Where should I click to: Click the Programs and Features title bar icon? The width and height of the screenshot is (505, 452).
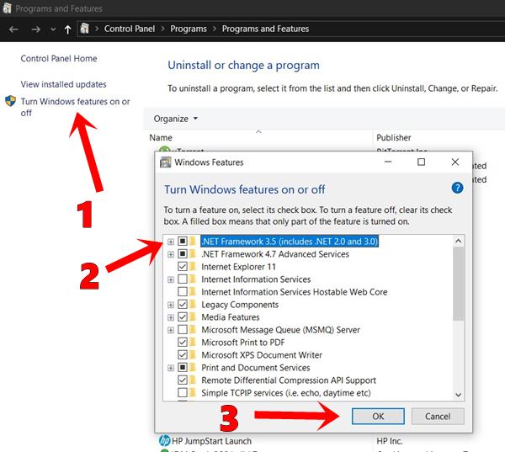(7, 8)
